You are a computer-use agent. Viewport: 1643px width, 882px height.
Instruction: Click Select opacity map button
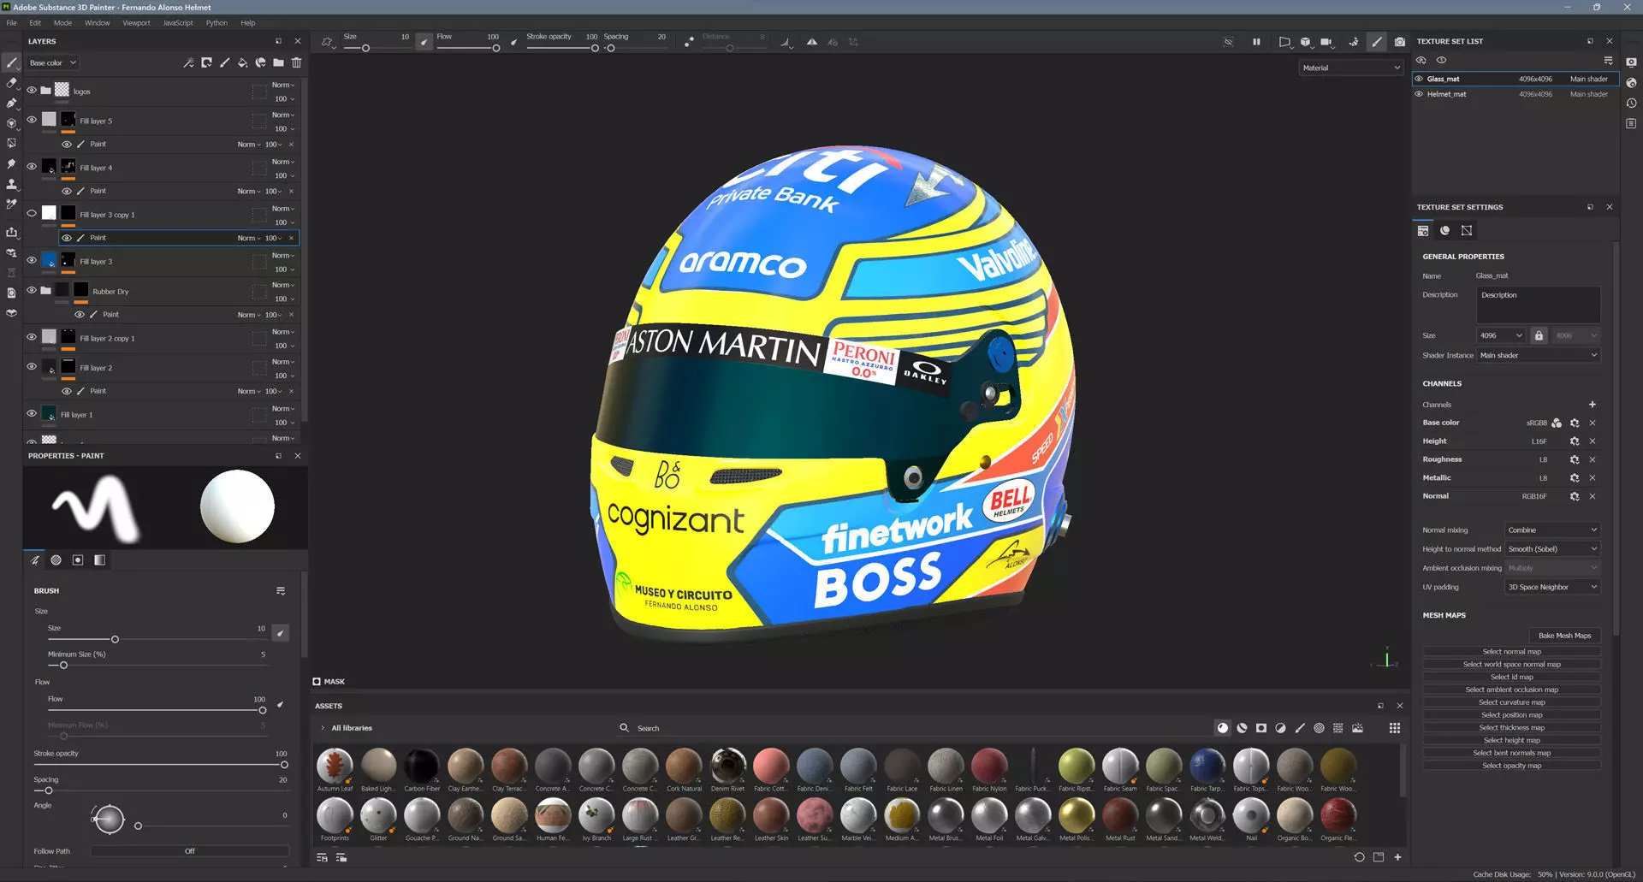[x=1511, y=766]
